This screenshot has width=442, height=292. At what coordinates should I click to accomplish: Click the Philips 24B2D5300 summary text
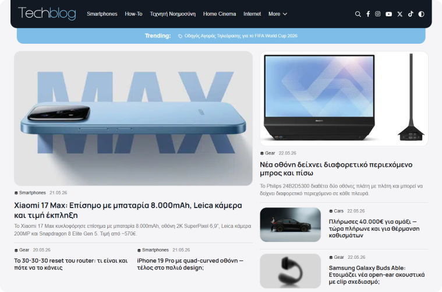(x=341, y=190)
